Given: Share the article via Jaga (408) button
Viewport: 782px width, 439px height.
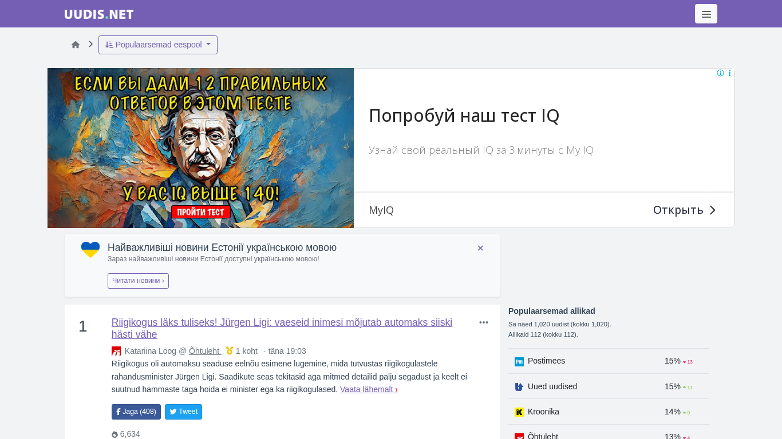Looking at the screenshot, I should click(136, 412).
